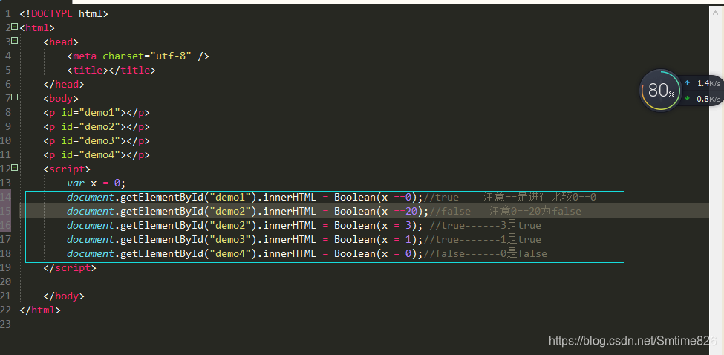Click the p tag with id demo2 on line 9
The width and height of the screenshot is (724, 355).
(97, 126)
